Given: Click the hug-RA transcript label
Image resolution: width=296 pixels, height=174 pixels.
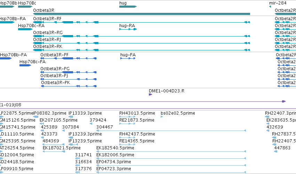Looking at the screenshot, I should 127,26.
